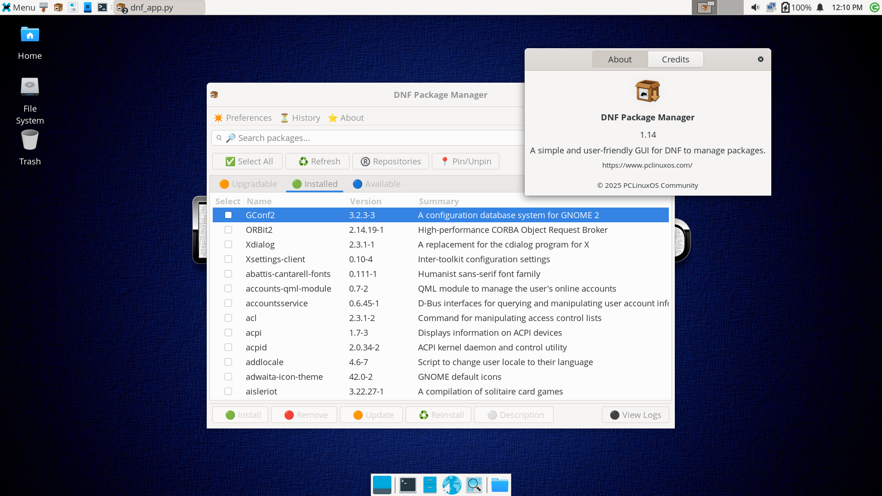The width and height of the screenshot is (882, 496).
Task: Close the About dialog
Action: point(761,59)
